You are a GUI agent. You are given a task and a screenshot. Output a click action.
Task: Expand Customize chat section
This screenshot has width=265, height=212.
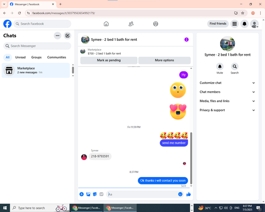pyautogui.click(x=227, y=83)
